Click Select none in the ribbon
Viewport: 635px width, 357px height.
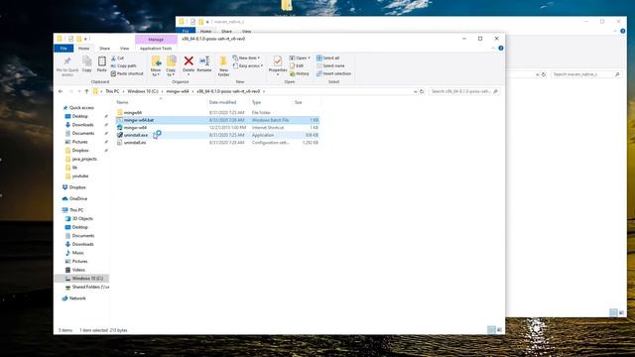pos(330,66)
